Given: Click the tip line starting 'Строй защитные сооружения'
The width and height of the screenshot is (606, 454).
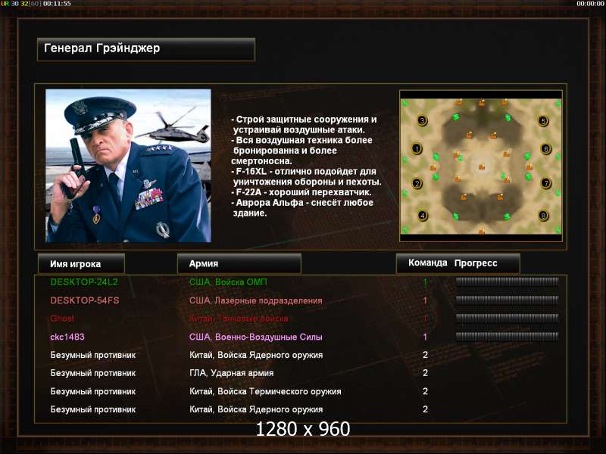Looking at the screenshot, I should (x=305, y=124).
